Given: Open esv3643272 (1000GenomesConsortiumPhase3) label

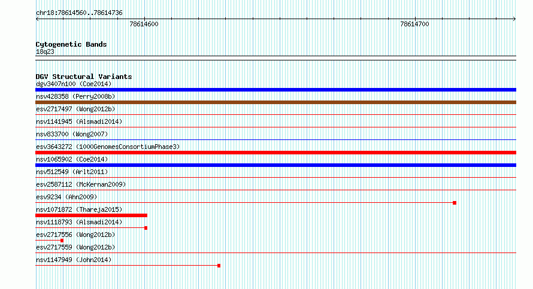Looking at the screenshot, I should [x=108, y=147].
